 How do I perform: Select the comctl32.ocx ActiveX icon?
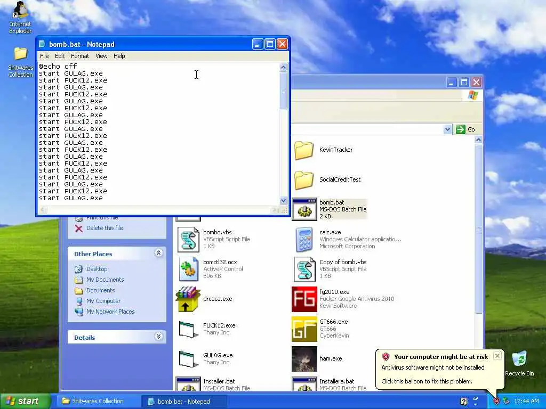[x=188, y=269]
